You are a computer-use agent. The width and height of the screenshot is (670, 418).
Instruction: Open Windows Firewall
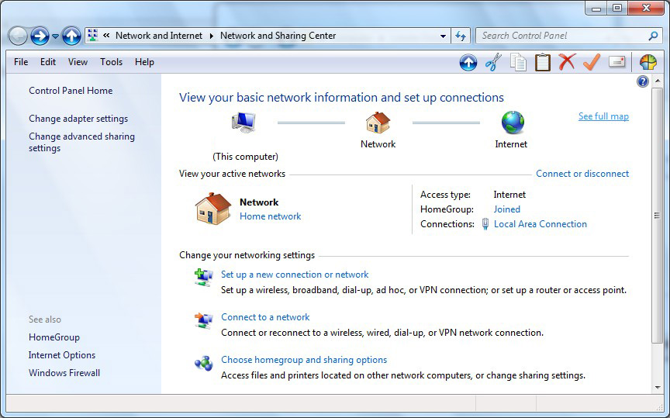[x=64, y=373]
